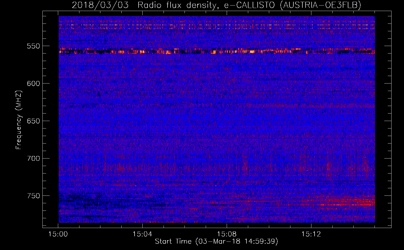The image size is (404, 250).
Task: Click the 550 frequency tick label
Action: (x=33, y=46)
